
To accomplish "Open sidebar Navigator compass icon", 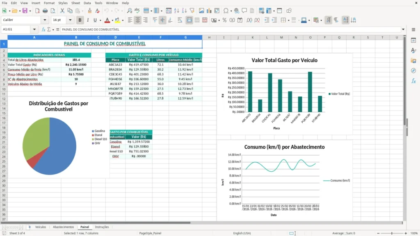I will pos(413,70).
